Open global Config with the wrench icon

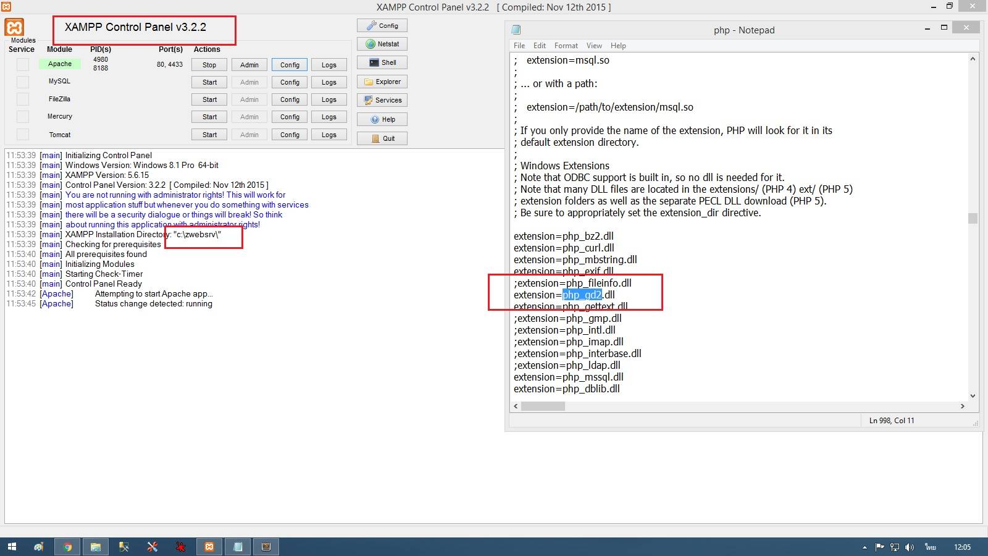[x=382, y=25]
